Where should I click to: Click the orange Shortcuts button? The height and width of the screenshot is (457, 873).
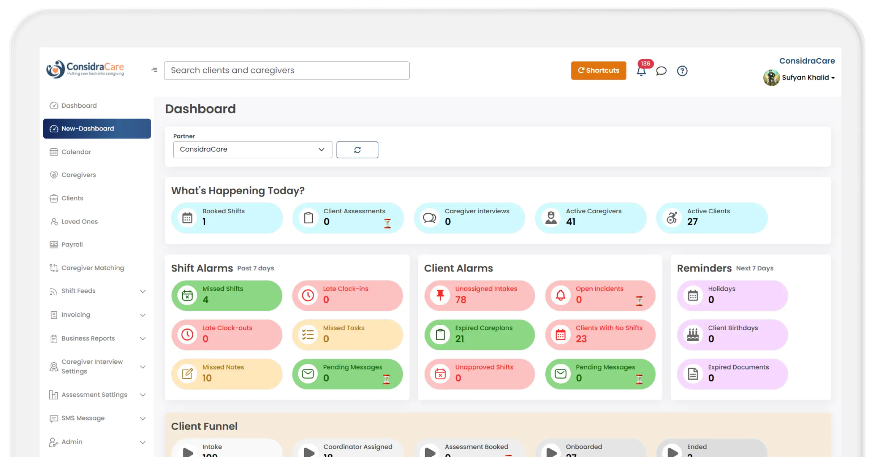click(598, 71)
